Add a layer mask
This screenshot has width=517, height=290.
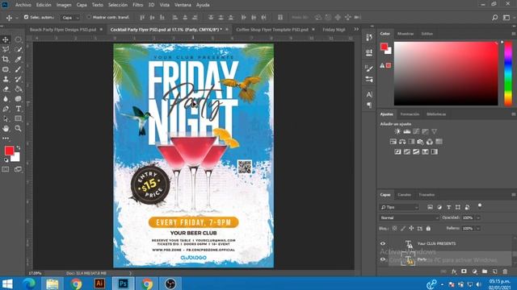(x=464, y=271)
